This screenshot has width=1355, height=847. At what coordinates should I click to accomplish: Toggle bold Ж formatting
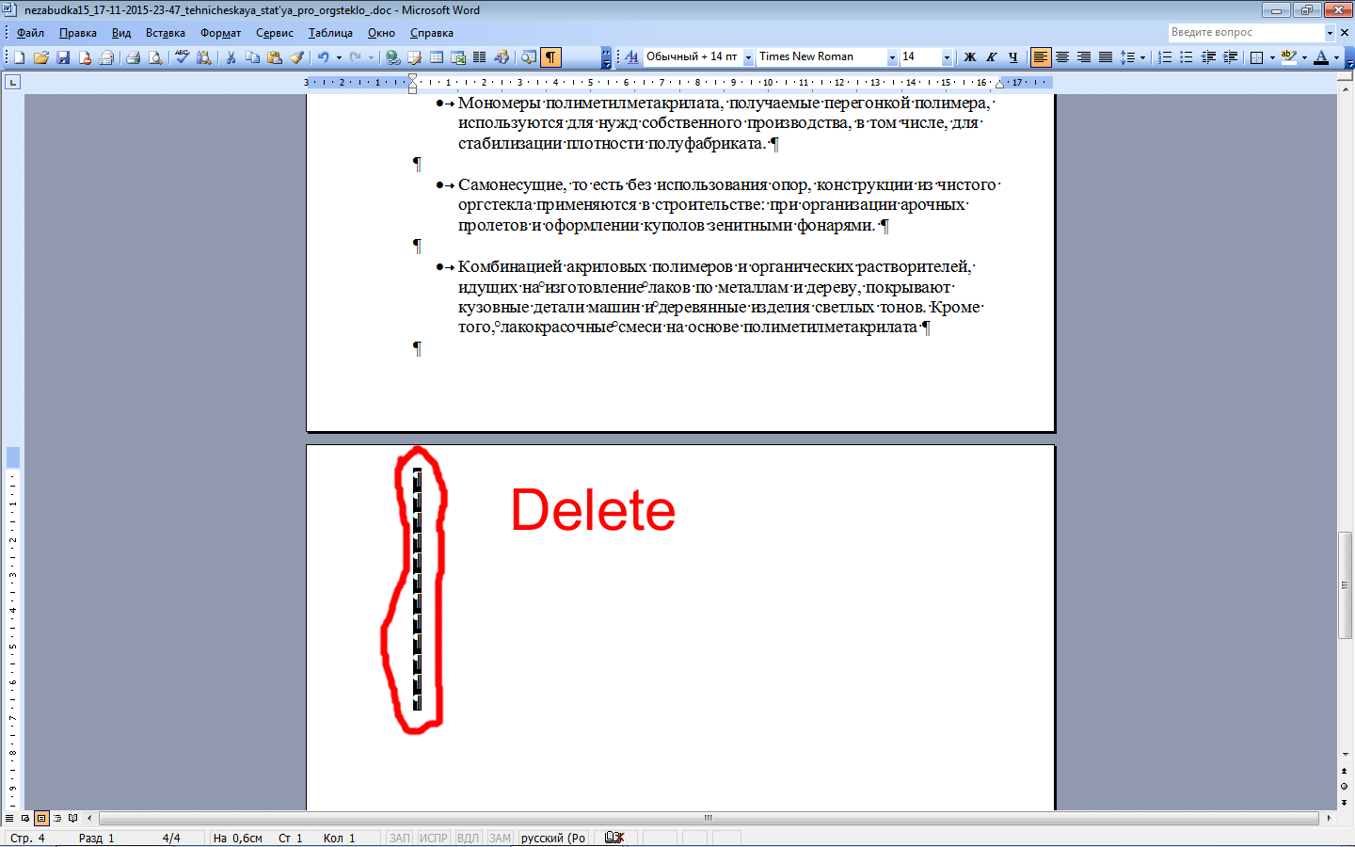point(970,57)
